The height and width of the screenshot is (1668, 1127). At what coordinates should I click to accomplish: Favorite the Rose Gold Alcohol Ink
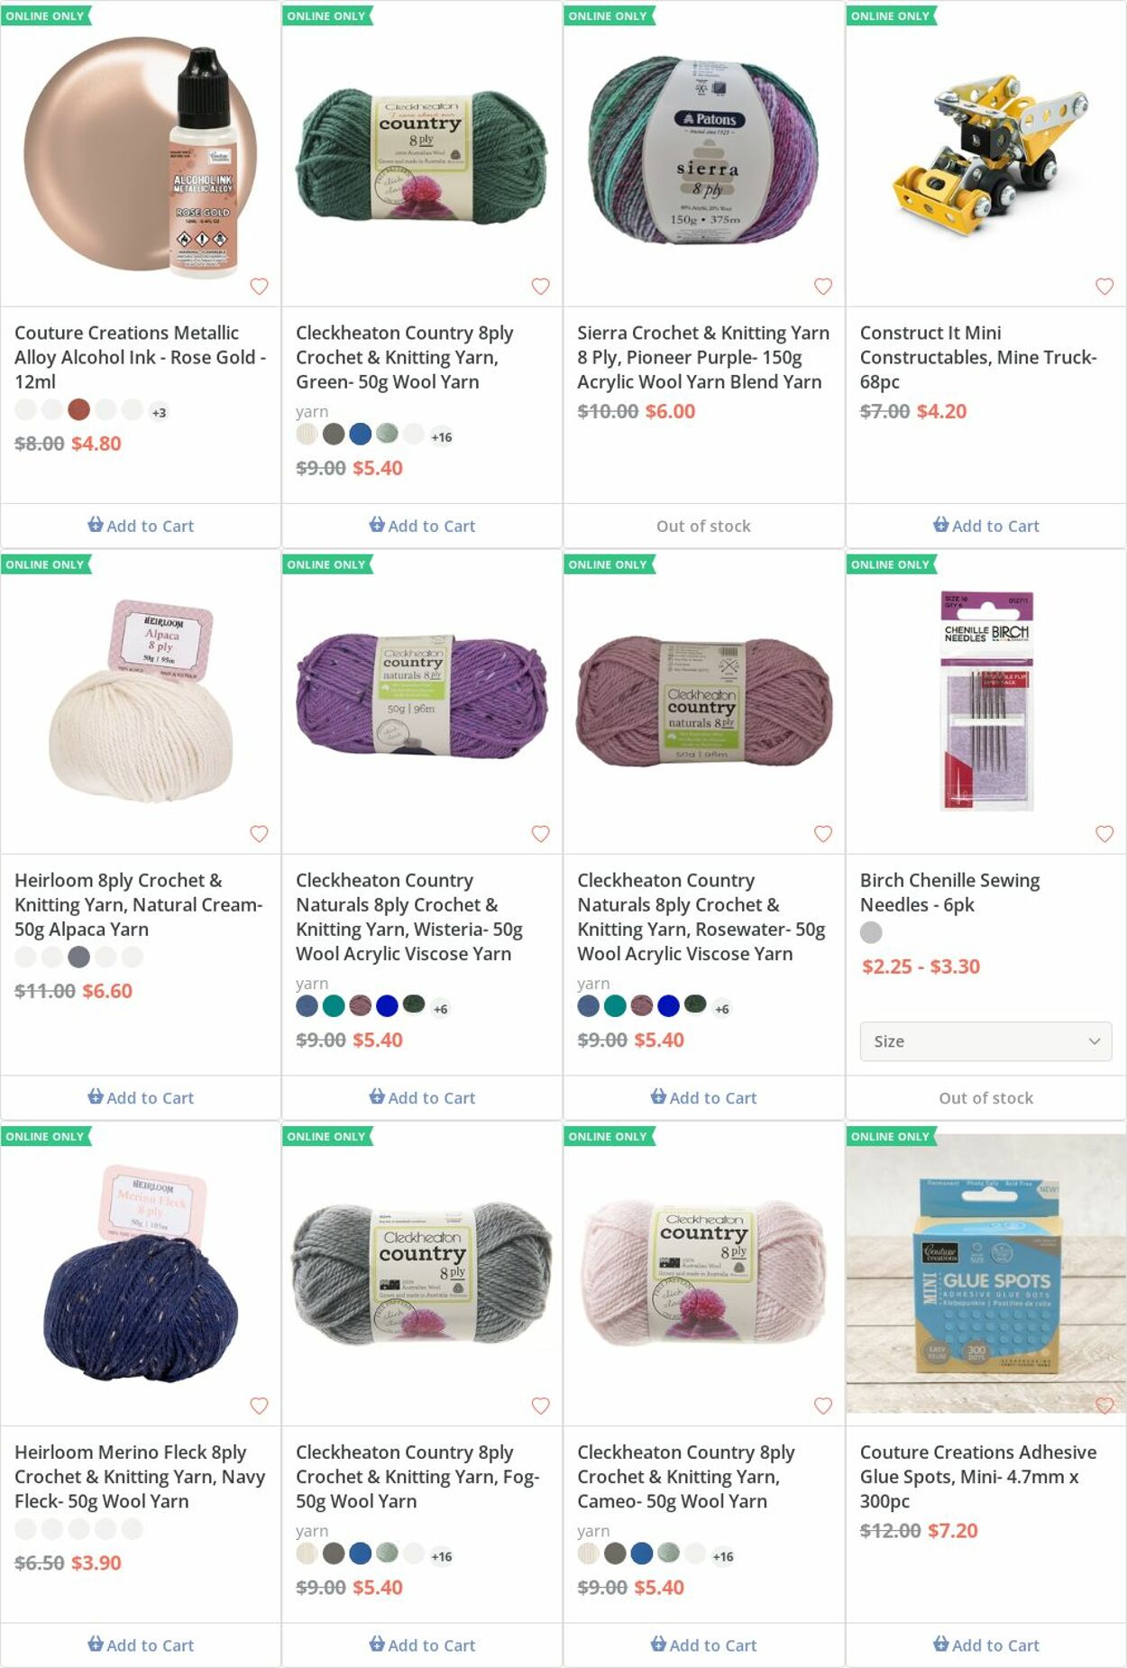pos(259,287)
